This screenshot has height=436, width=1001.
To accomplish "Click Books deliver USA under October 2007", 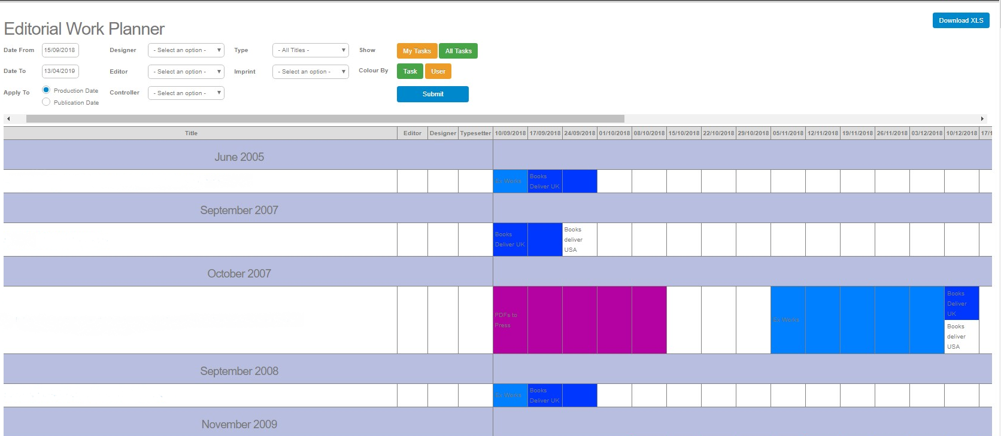I will 961,337.
